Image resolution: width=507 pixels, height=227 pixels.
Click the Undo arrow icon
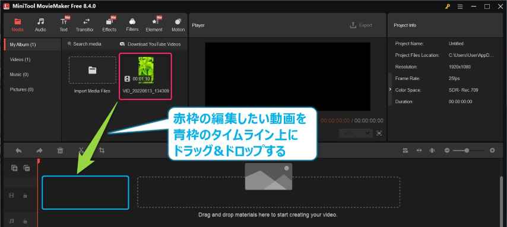click(x=19, y=151)
